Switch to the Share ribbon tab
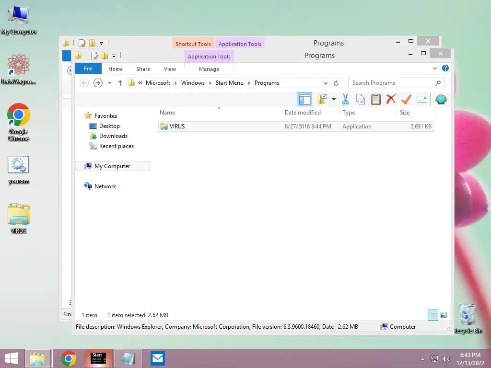This screenshot has height=368, width=491. pyautogui.click(x=143, y=69)
